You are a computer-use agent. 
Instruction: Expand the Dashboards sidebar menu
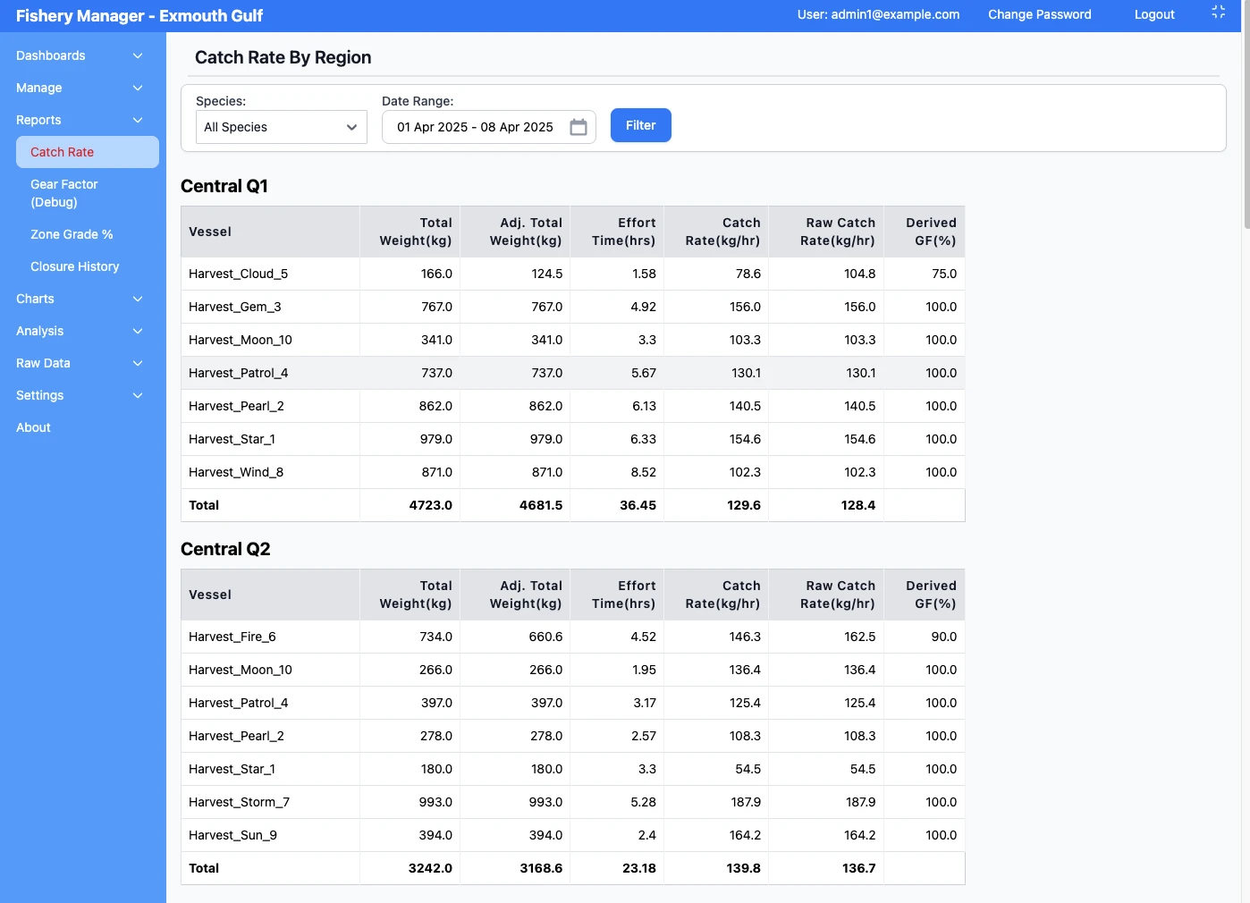click(80, 55)
